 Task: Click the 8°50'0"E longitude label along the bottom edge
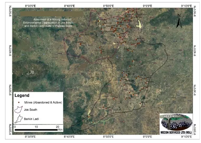108,137
